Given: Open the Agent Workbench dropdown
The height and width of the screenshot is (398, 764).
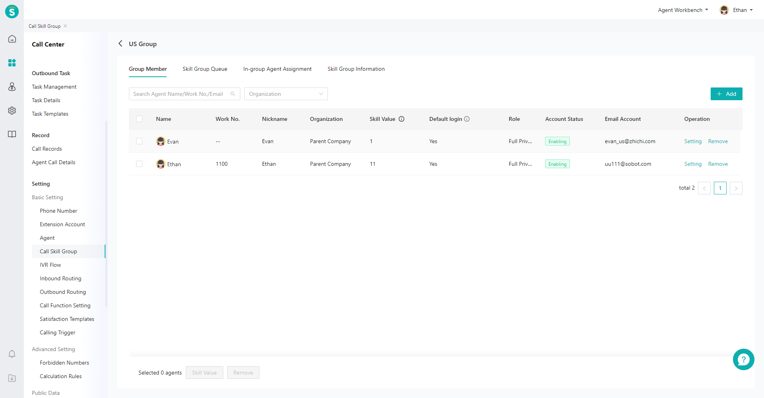Looking at the screenshot, I should (x=683, y=10).
